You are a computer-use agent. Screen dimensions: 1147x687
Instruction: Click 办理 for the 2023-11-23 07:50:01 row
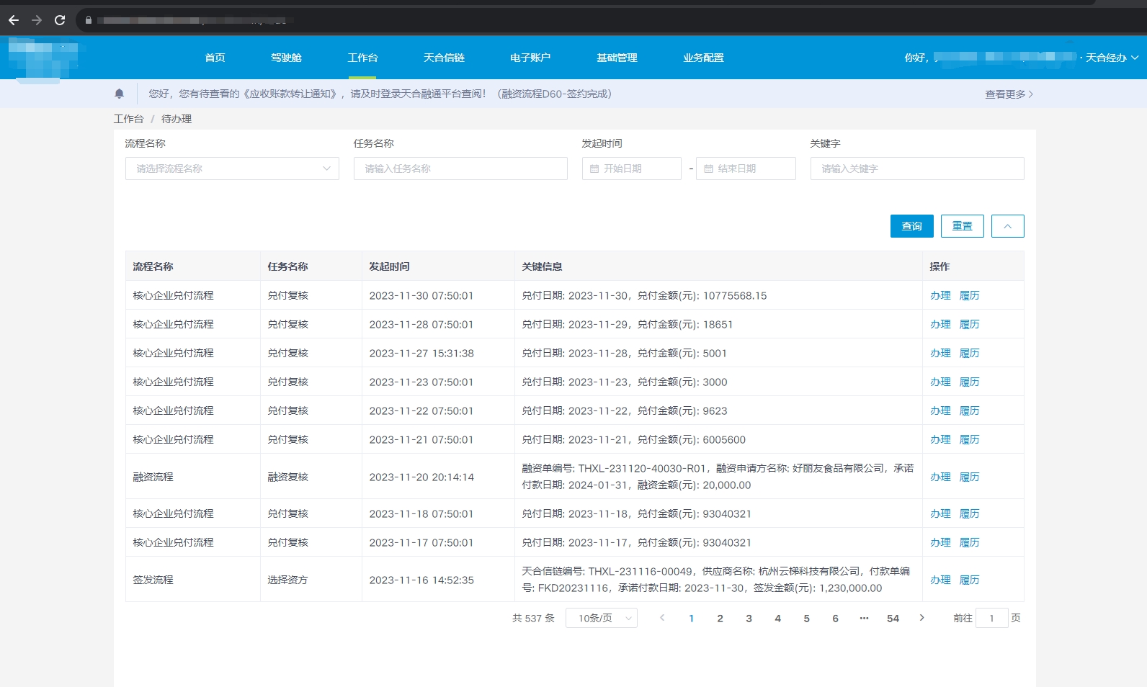click(940, 382)
